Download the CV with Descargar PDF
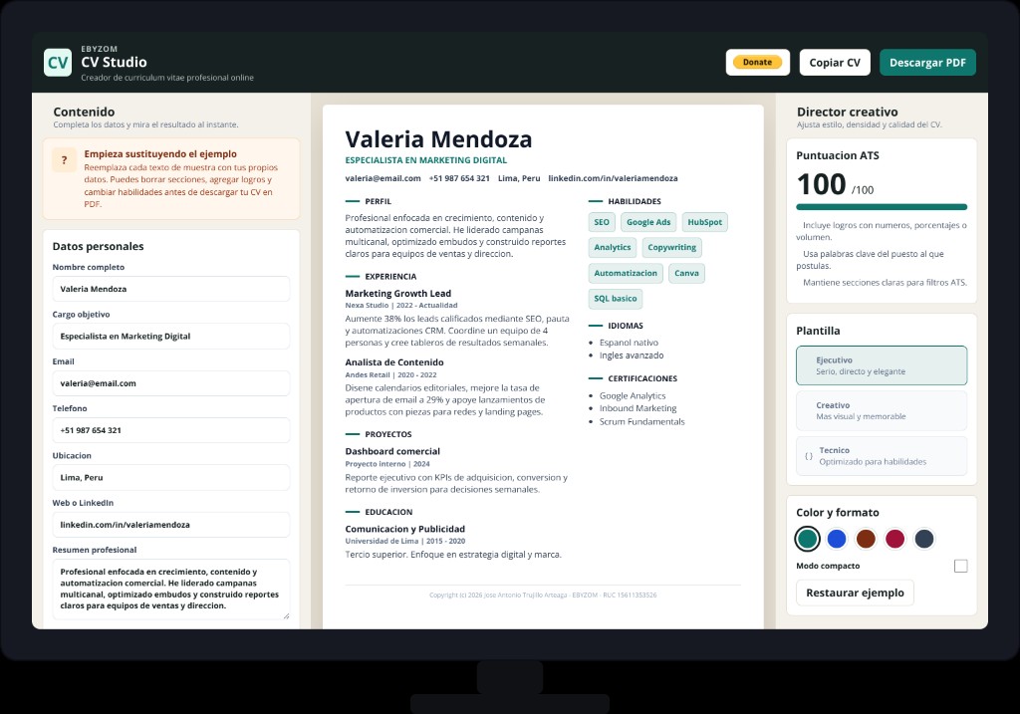The image size is (1020, 714). tap(927, 63)
